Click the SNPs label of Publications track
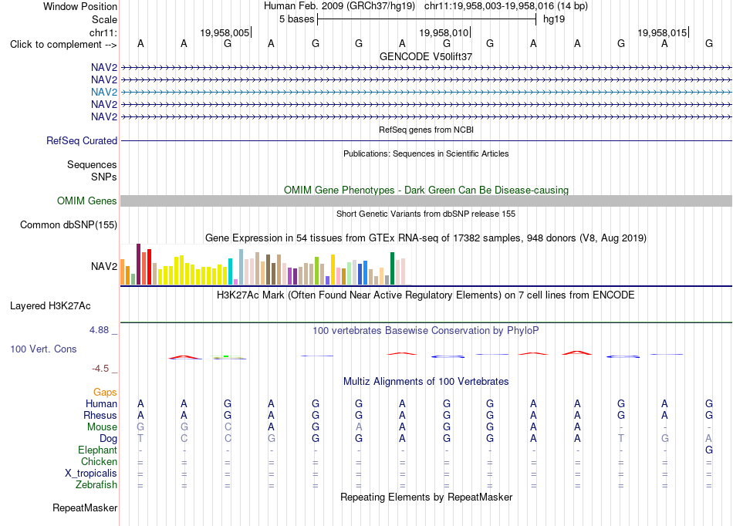 click(x=104, y=177)
